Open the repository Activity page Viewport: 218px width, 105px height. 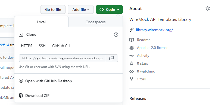143,56
